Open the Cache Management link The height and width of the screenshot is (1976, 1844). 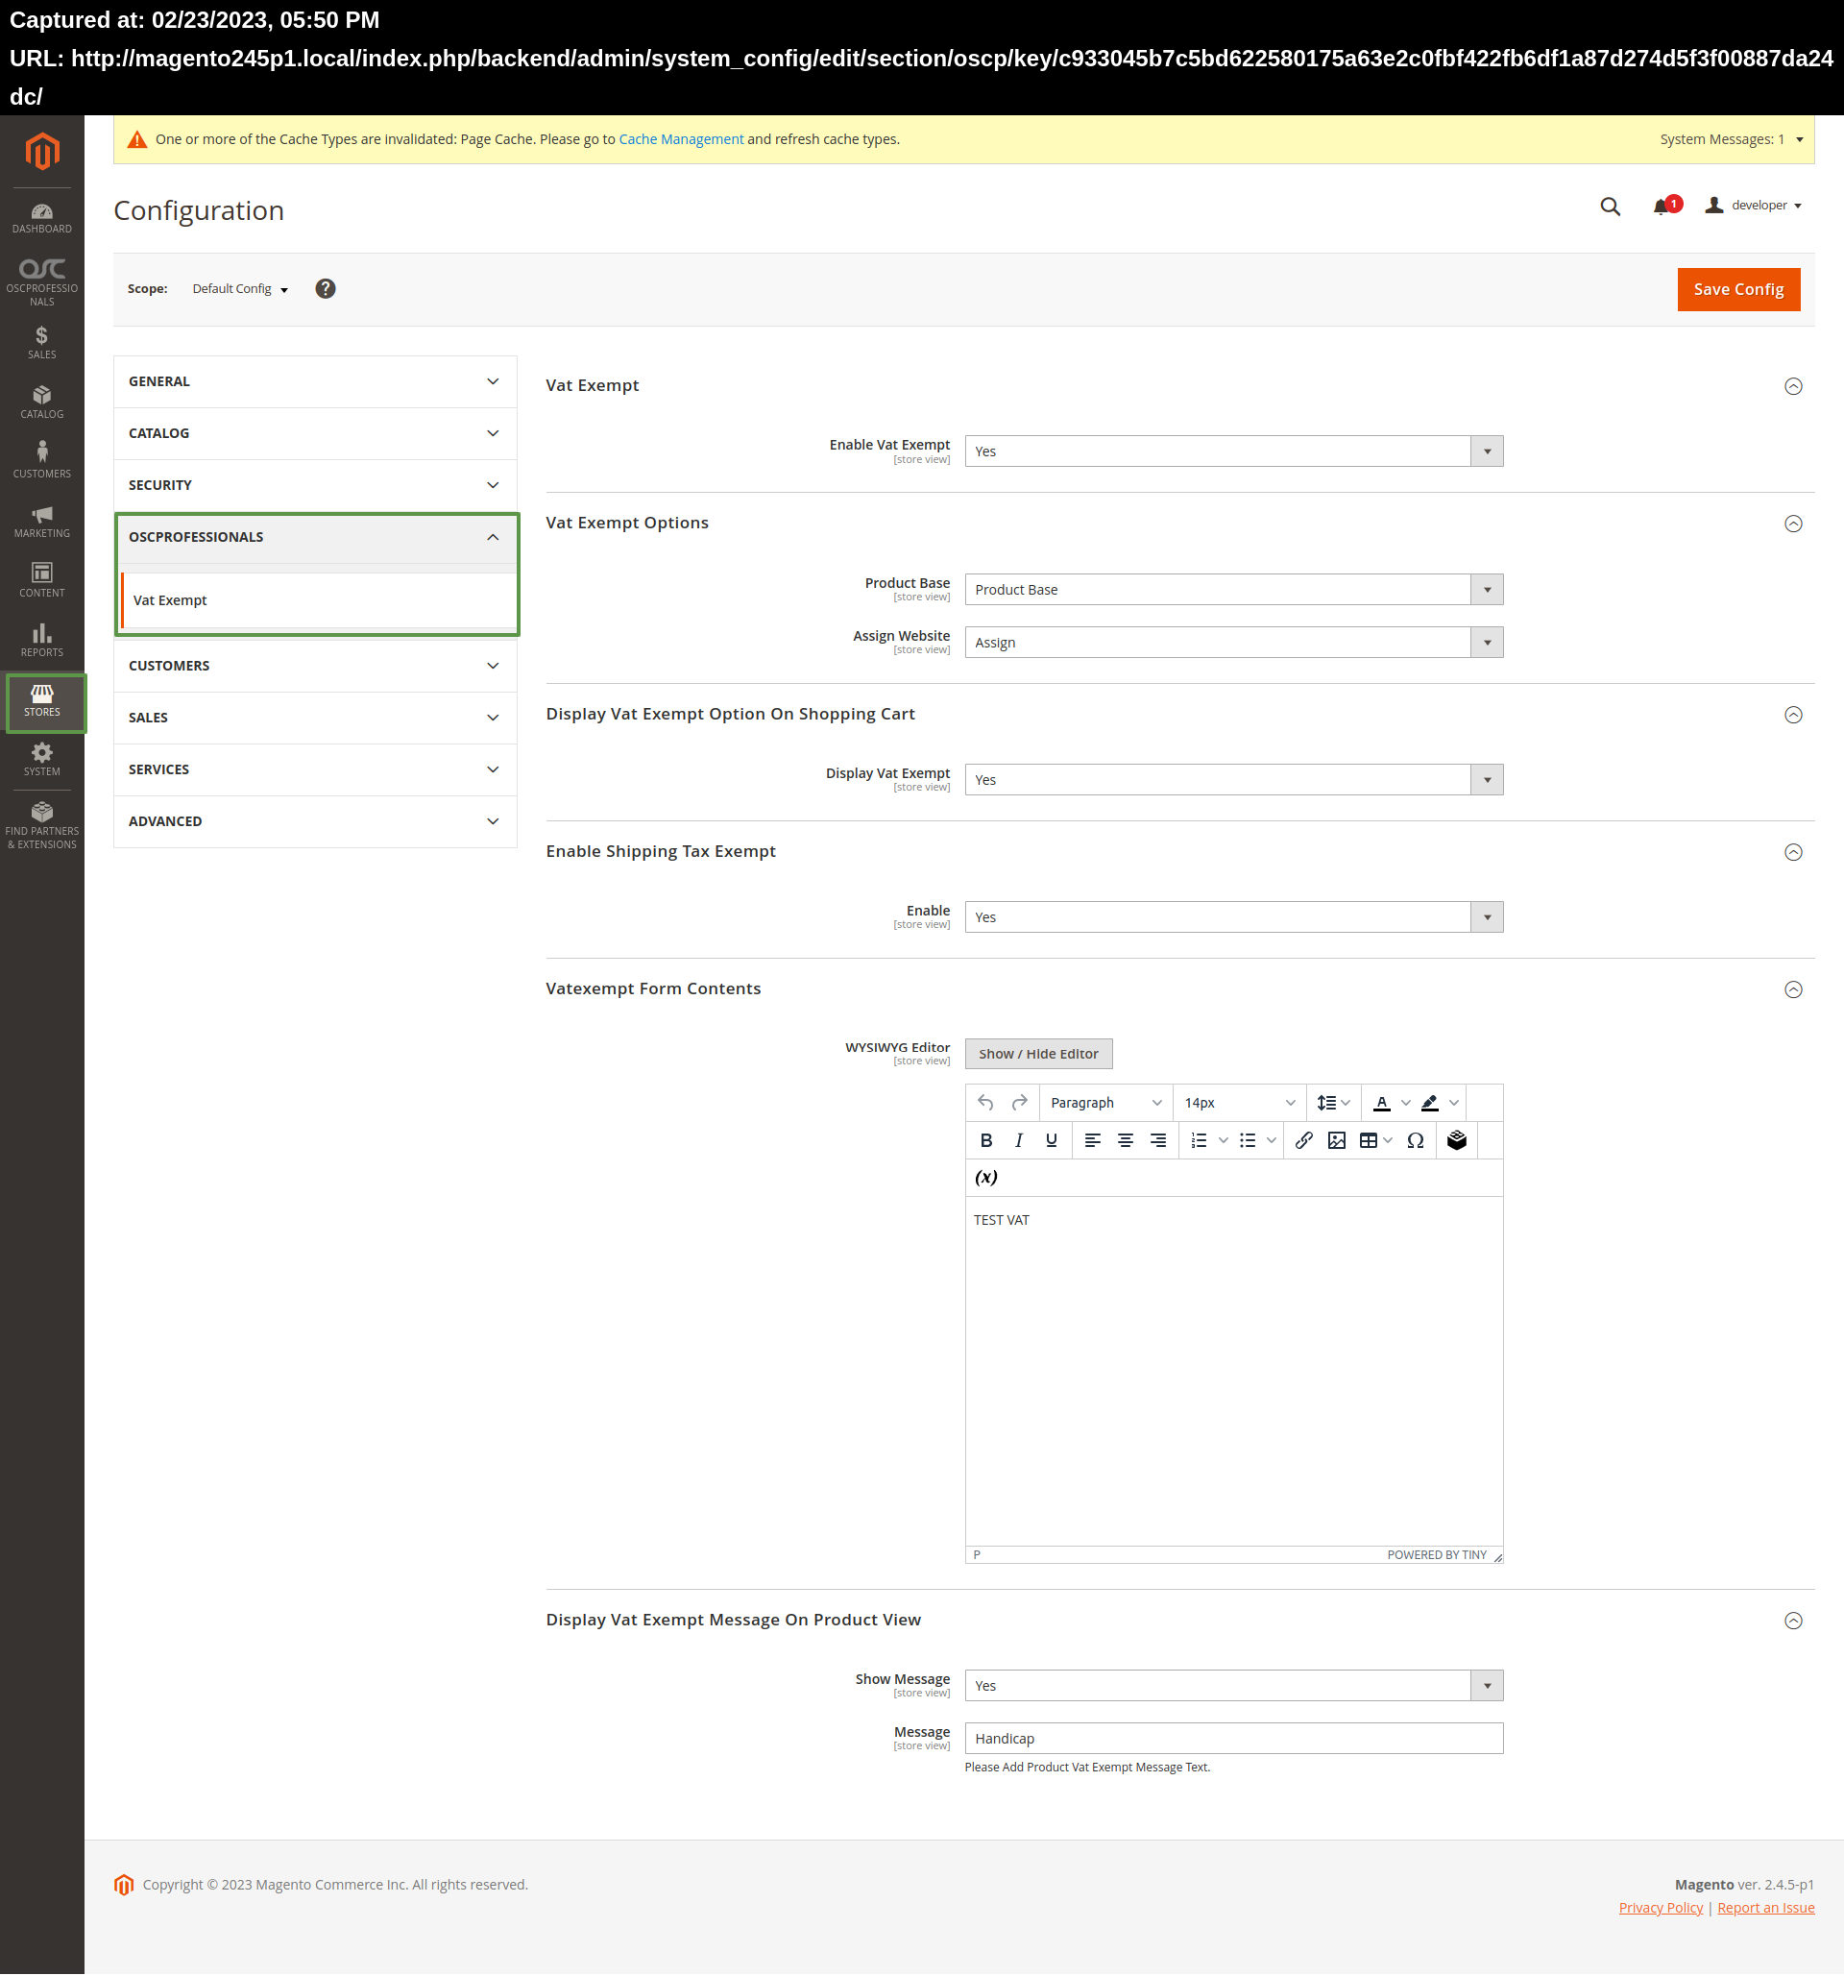(681, 139)
